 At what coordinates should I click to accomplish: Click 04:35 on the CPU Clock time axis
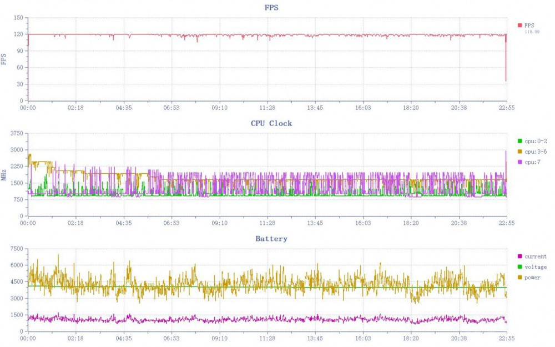pyautogui.click(x=124, y=223)
